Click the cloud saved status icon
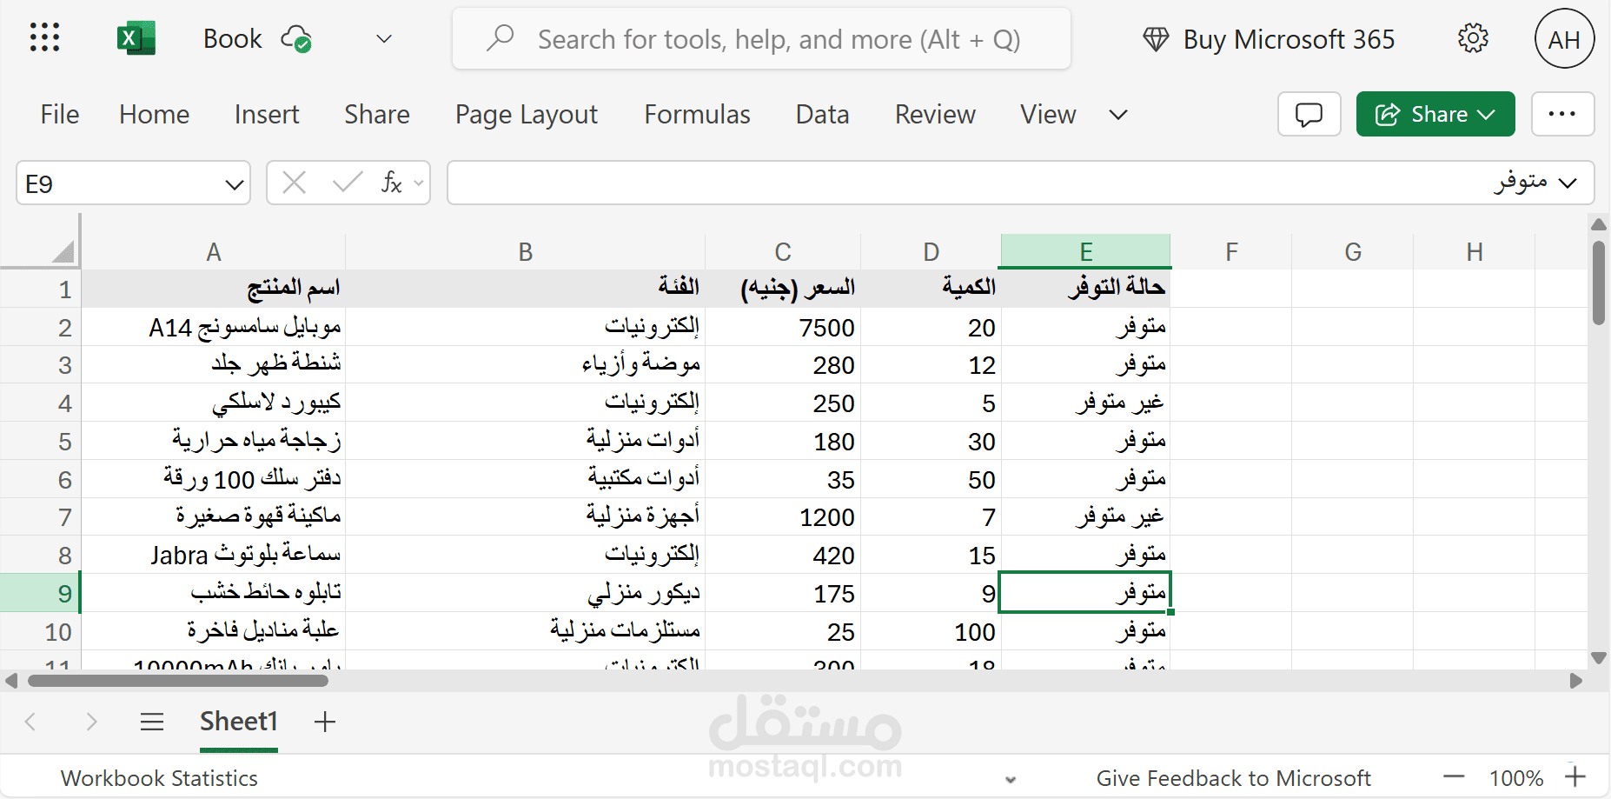This screenshot has height=799, width=1611. pyautogui.click(x=296, y=39)
